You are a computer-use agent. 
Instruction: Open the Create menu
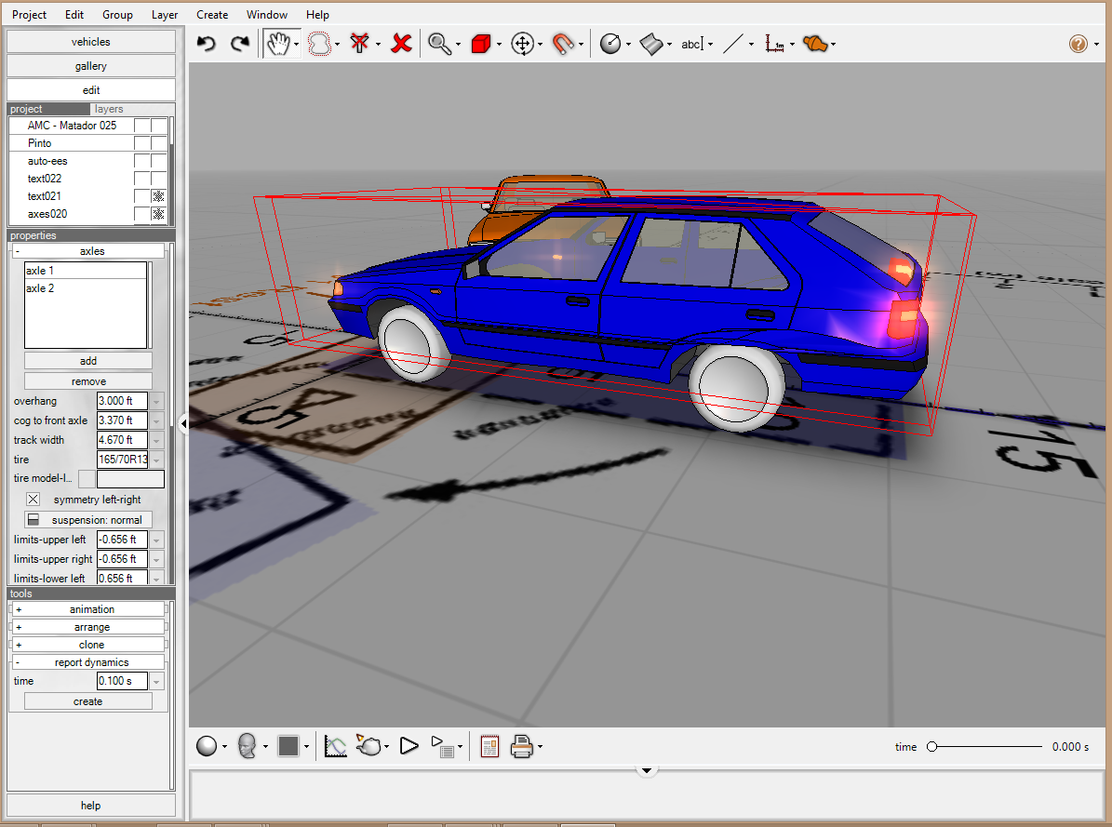click(x=212, y=14)
